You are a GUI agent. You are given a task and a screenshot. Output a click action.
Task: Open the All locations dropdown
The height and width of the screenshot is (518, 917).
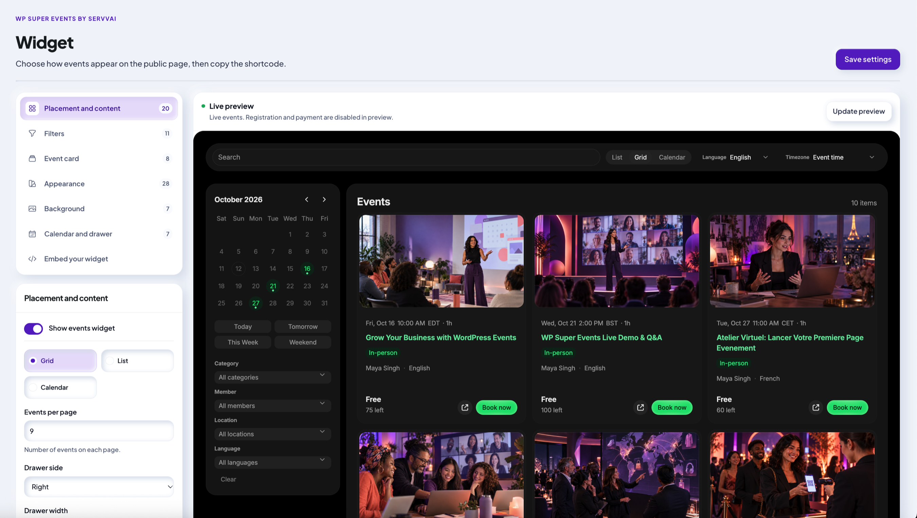pos(273,434)
